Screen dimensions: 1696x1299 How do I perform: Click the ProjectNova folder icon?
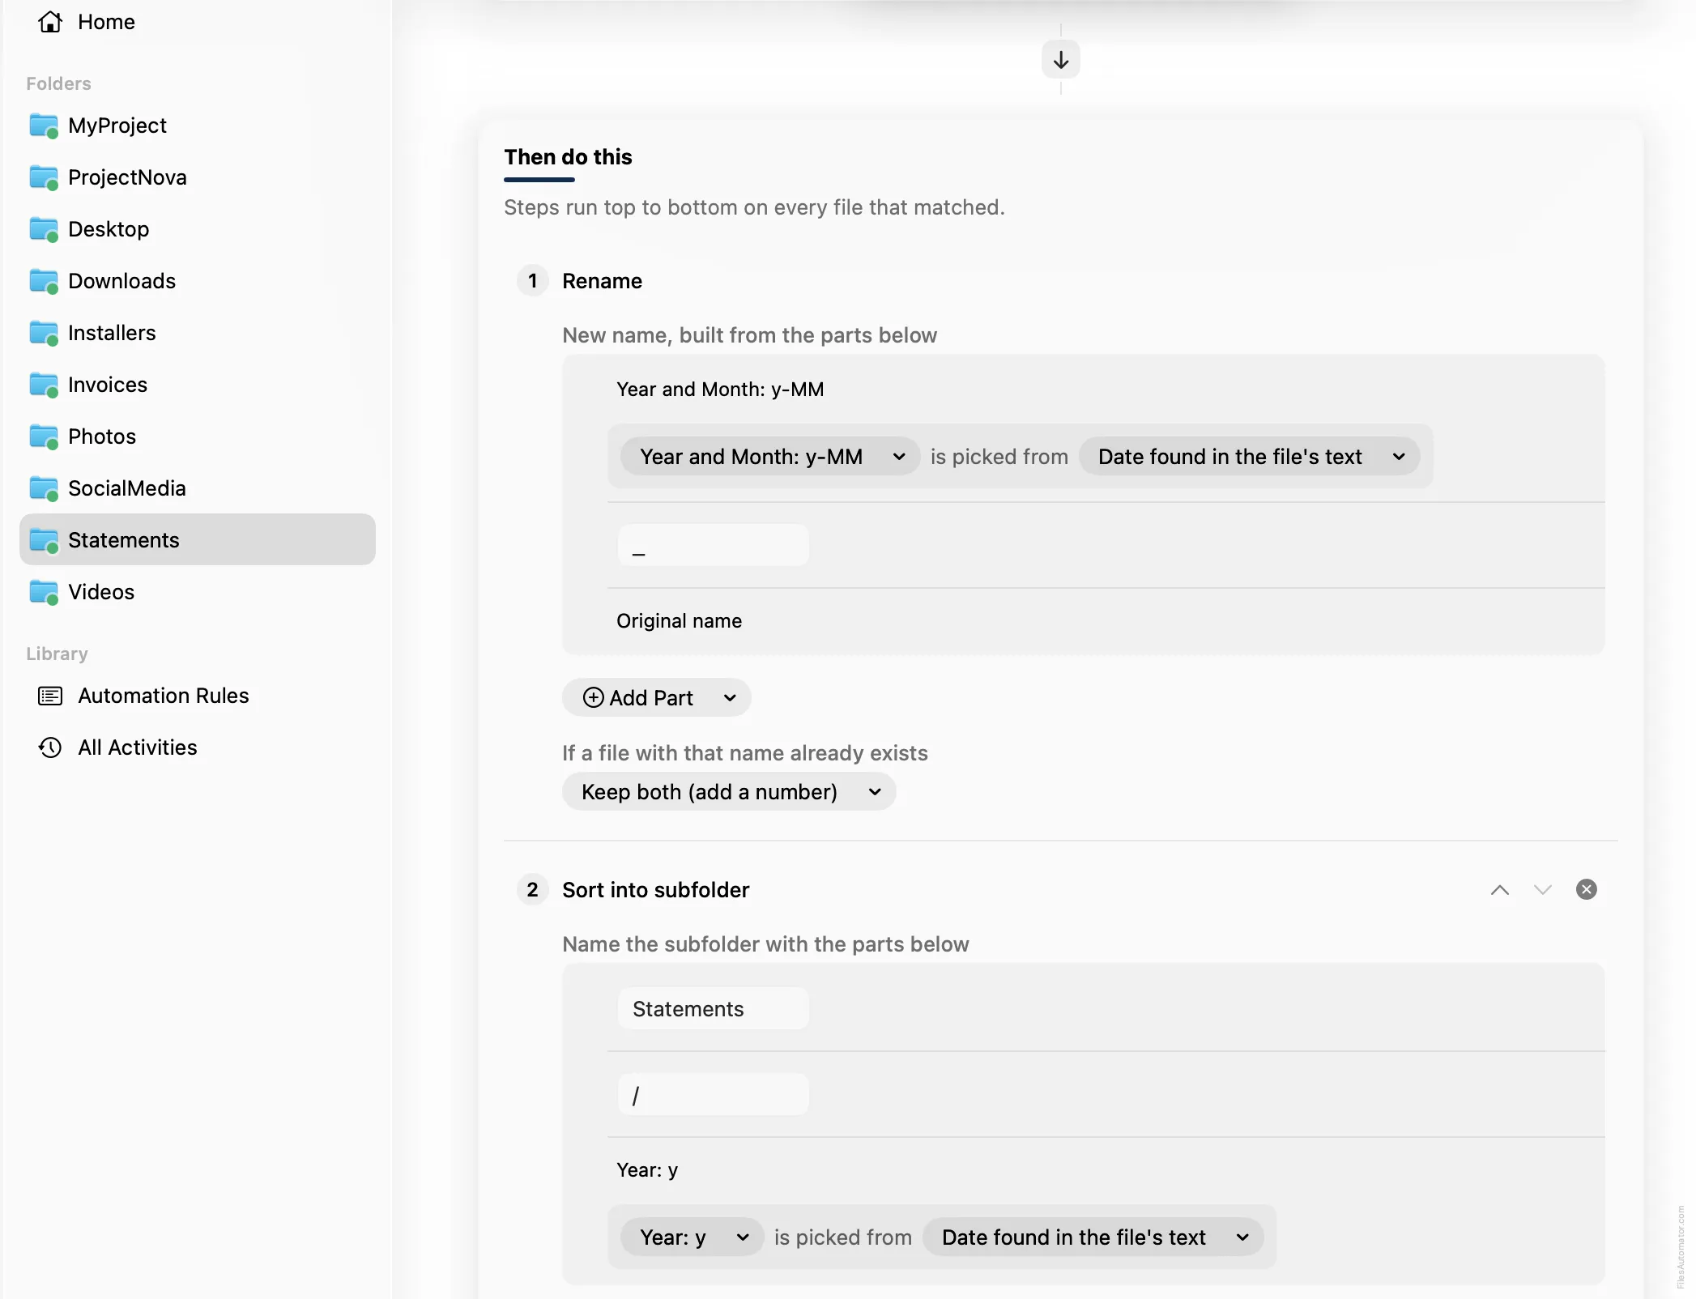(44, 177)
